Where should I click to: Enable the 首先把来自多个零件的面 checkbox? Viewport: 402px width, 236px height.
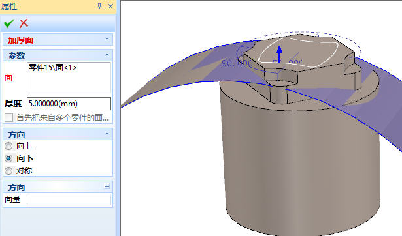pyautogui.click(x=8, y=118)
